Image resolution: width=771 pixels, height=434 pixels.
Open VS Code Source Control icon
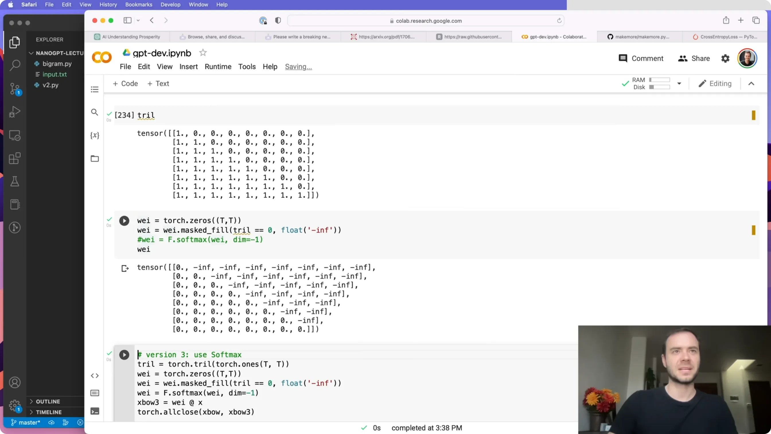(14, 89)
